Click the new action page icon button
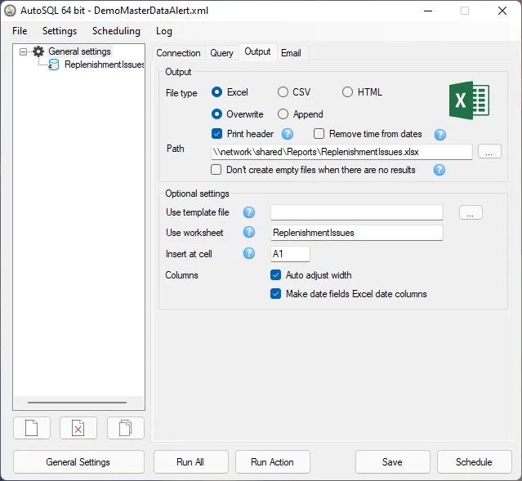Image resolution: width=522 pixels, height=481 pixels. 32,428
